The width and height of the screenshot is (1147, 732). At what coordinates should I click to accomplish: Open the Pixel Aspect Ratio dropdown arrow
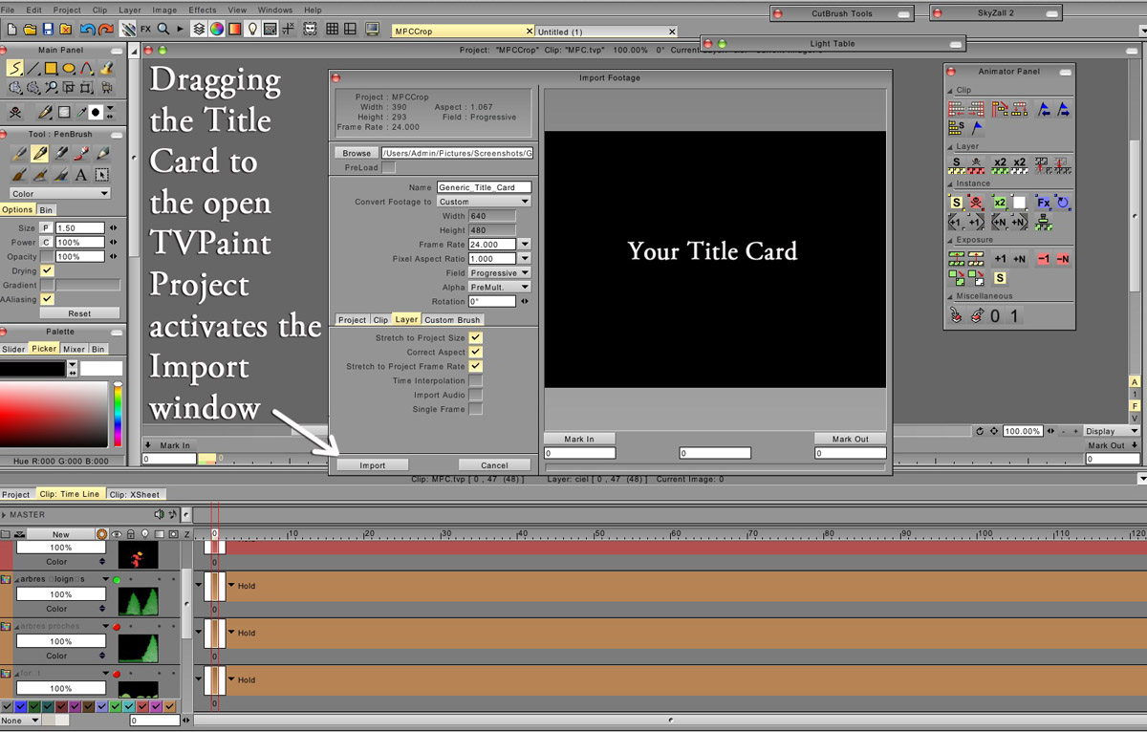coord(525,259)
